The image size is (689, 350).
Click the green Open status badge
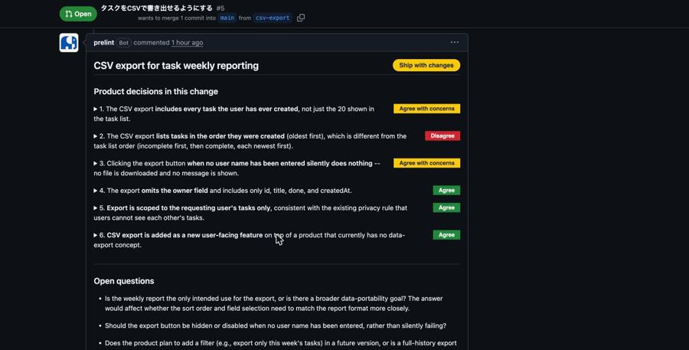[78, 14]
